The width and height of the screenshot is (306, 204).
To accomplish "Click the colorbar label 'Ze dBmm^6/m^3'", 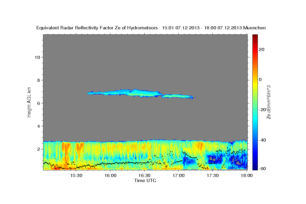I will pos(268,102).
